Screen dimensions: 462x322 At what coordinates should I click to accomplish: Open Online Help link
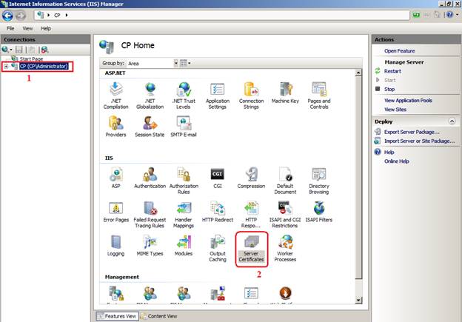coord(397,161)
